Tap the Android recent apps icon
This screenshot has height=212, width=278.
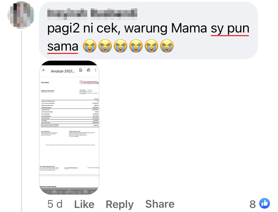click(54, 191)
